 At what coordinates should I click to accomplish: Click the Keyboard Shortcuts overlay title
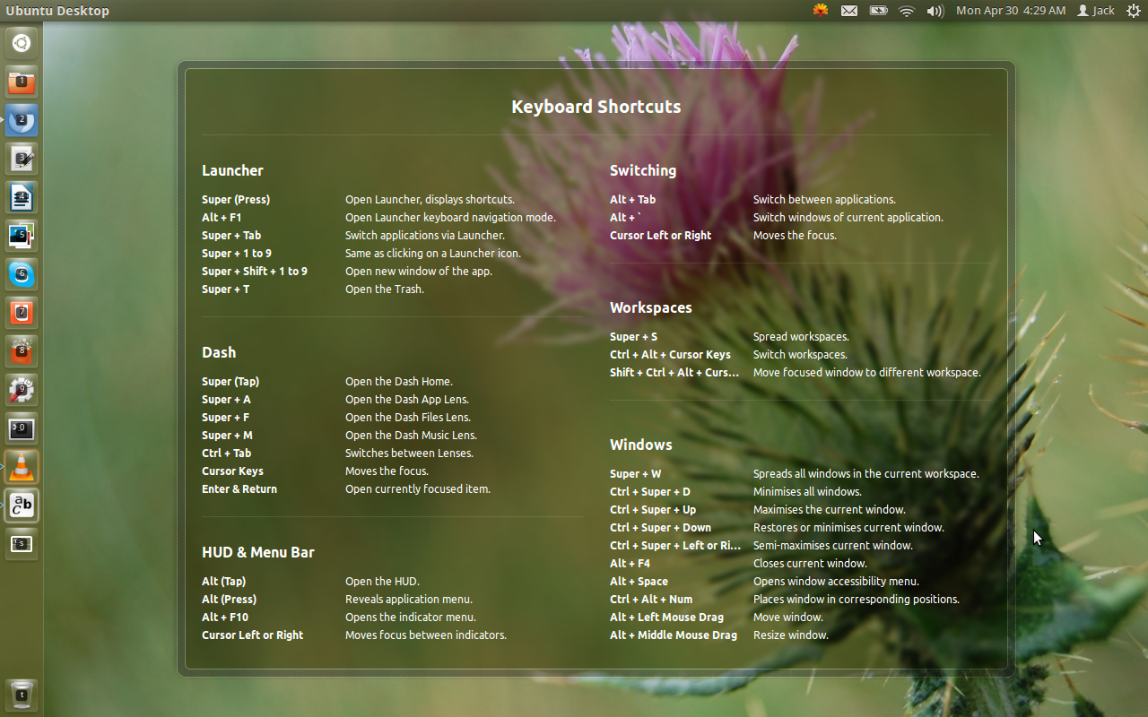pos(596,107)
